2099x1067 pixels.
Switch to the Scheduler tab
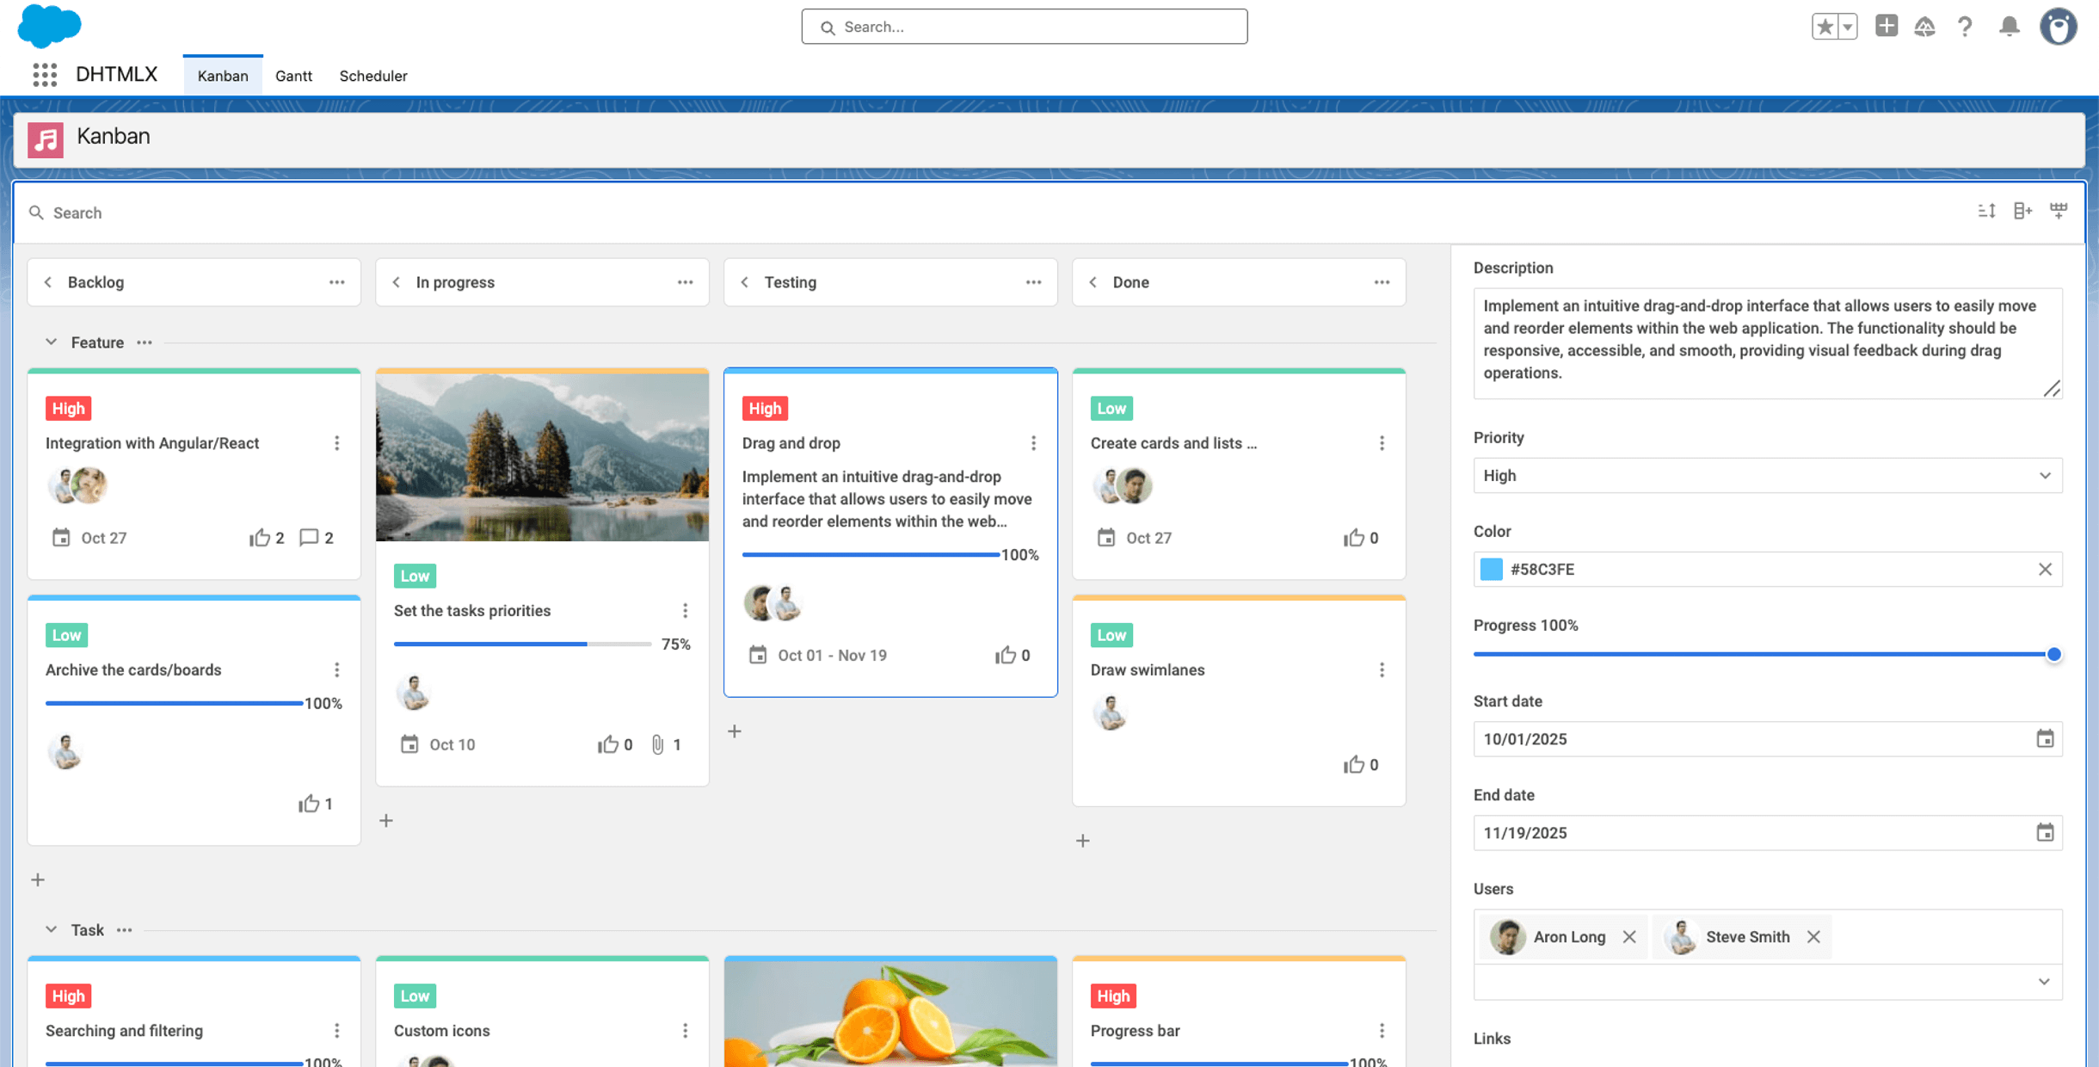tap(372, 76)
